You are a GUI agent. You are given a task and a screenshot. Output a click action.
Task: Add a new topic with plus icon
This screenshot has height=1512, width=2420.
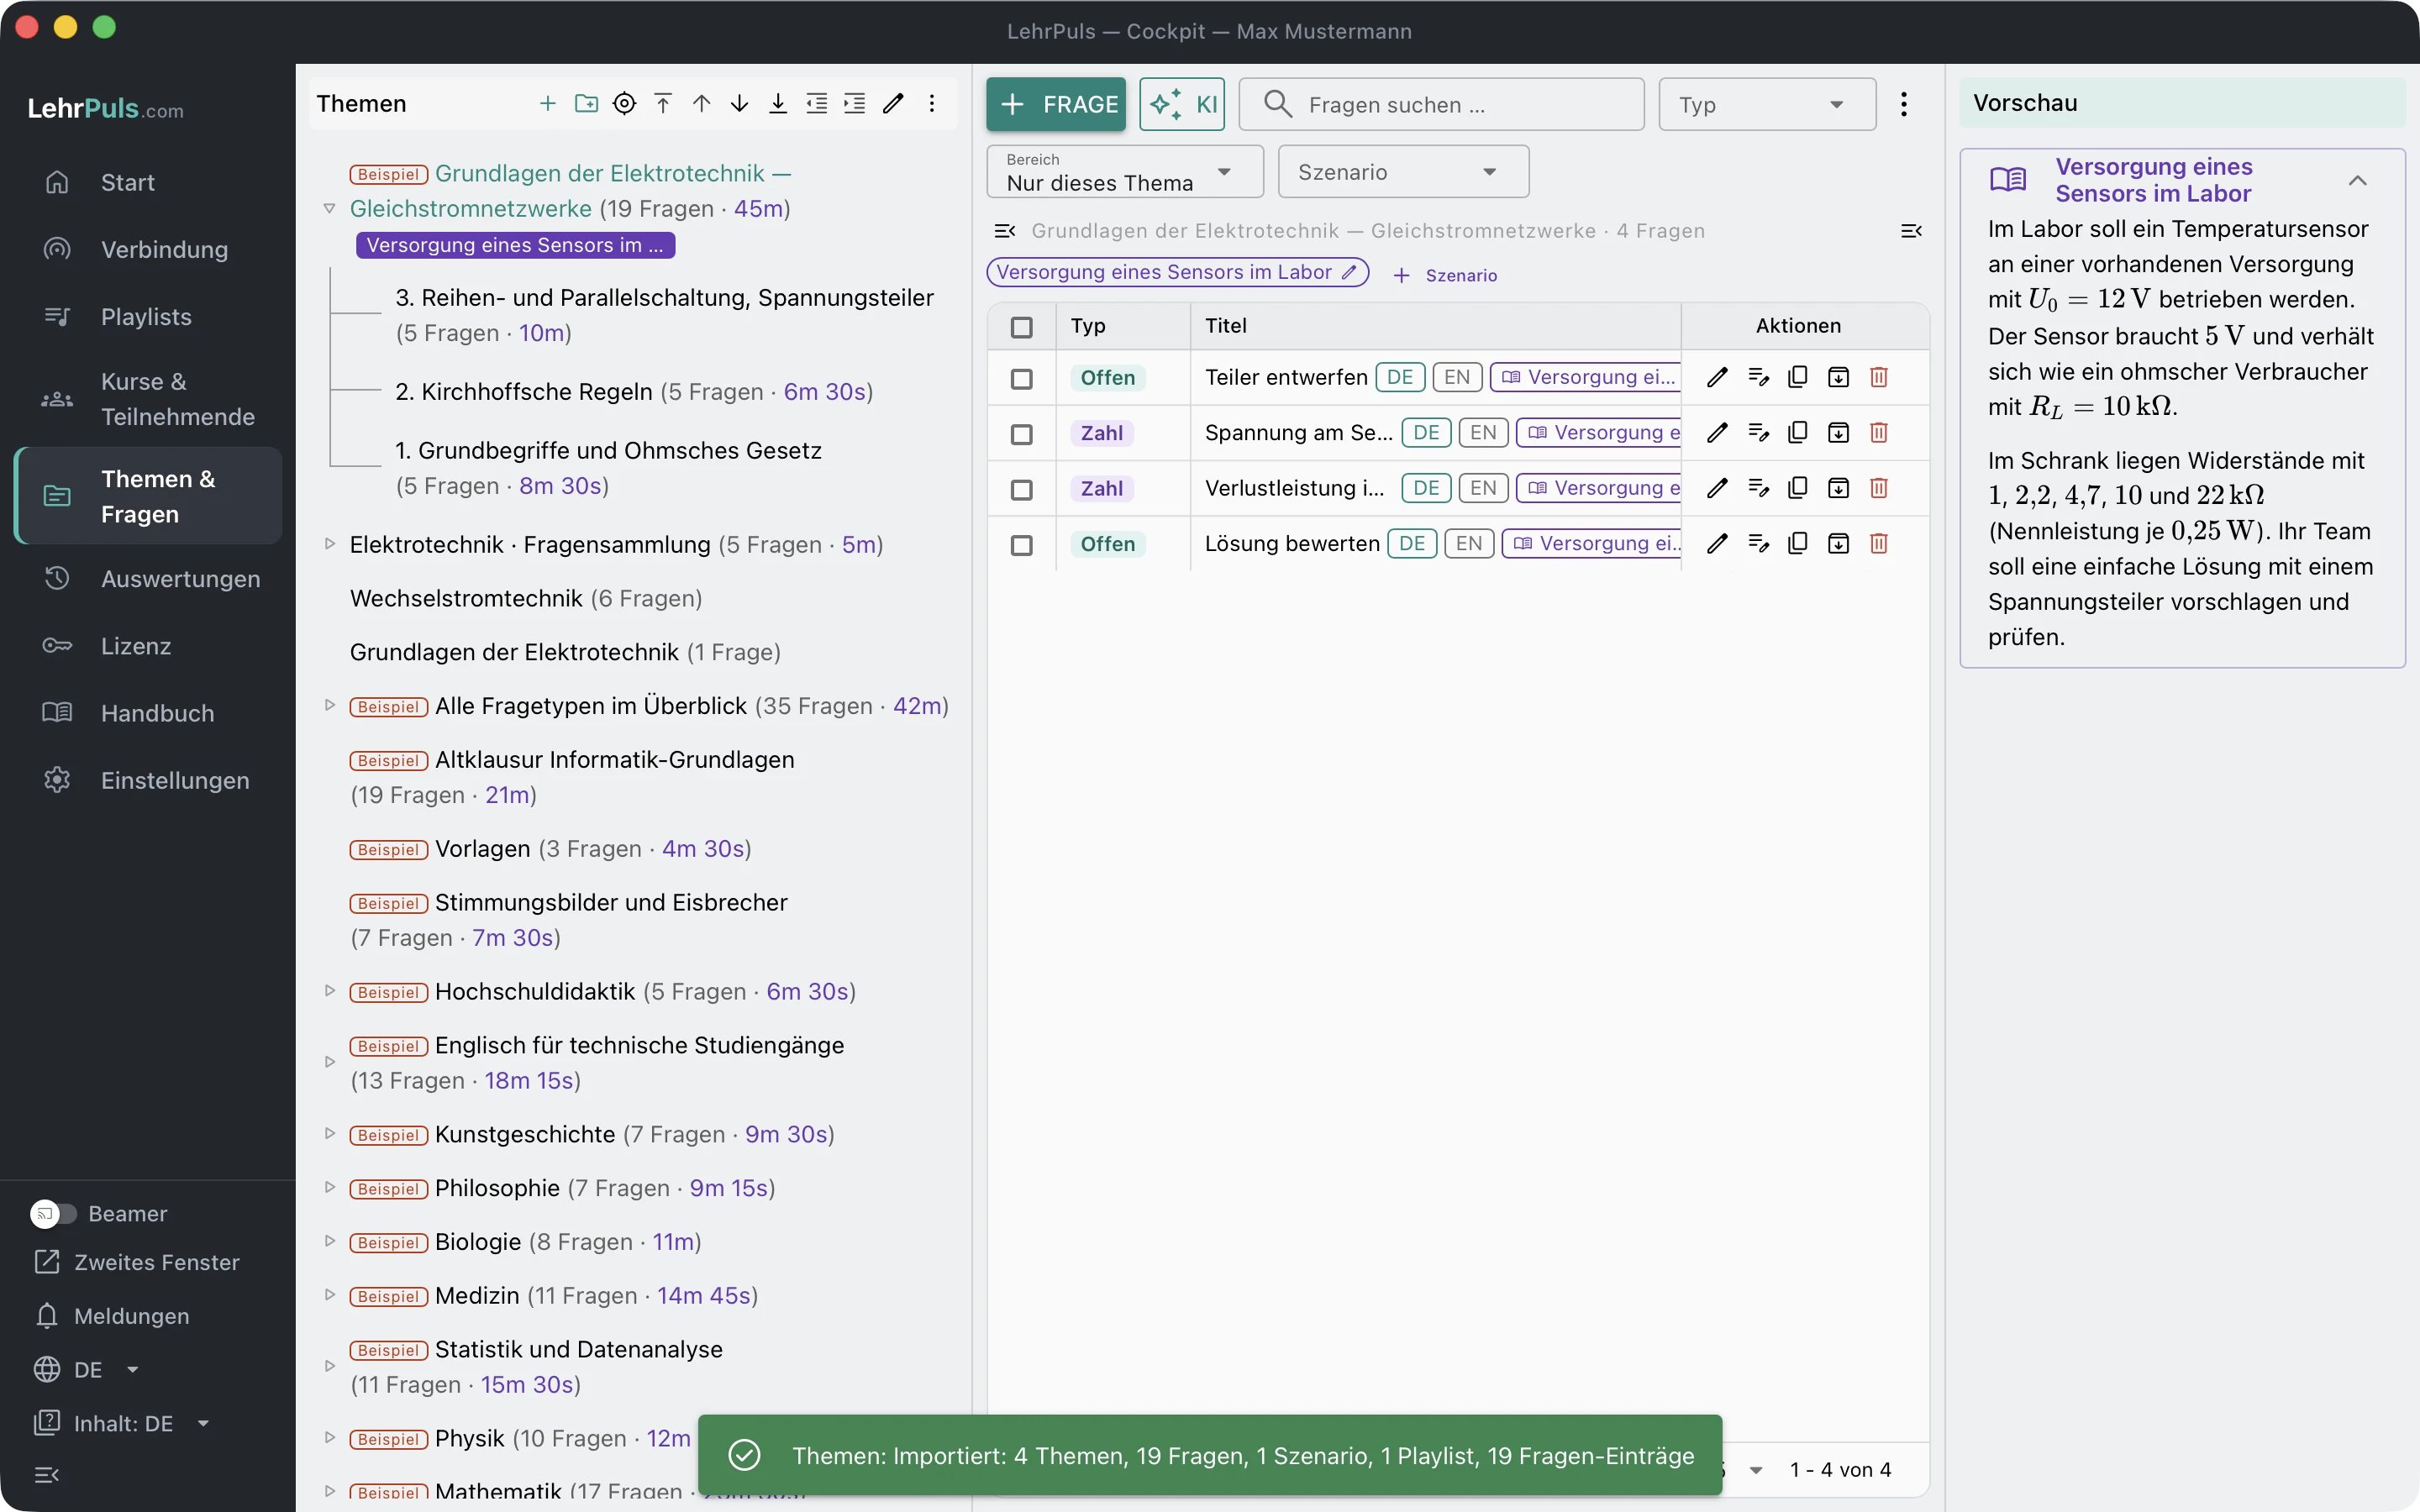(x=547, y=104)
